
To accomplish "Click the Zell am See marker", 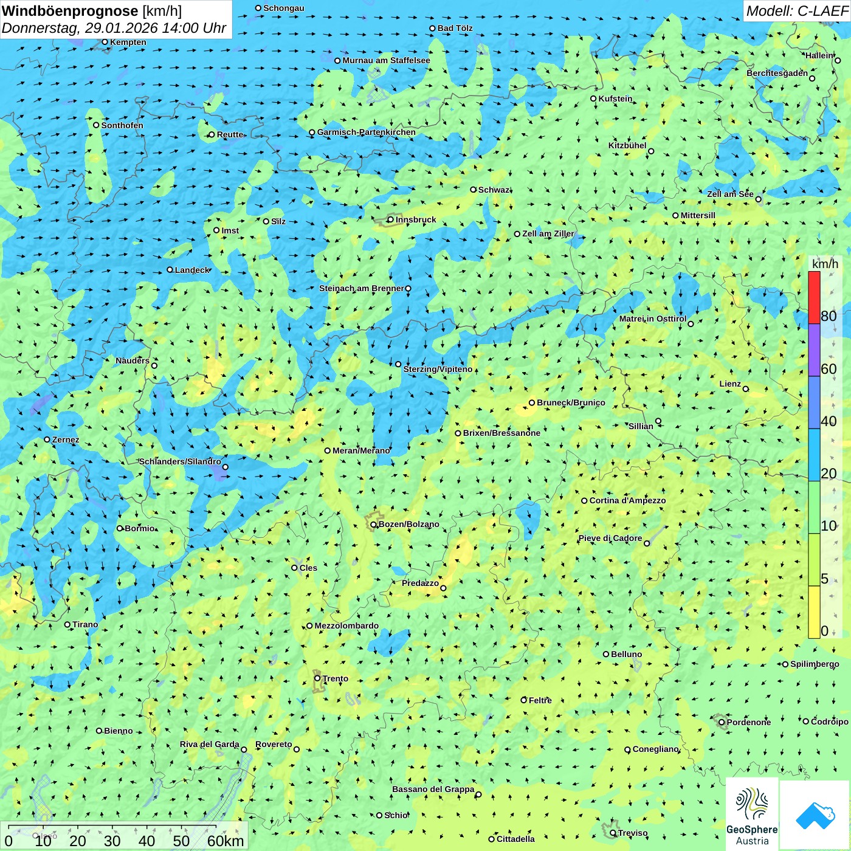I will 758,199.
